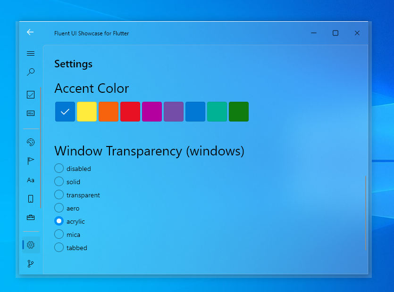Choose the magenta accent color

pos(152,112)
